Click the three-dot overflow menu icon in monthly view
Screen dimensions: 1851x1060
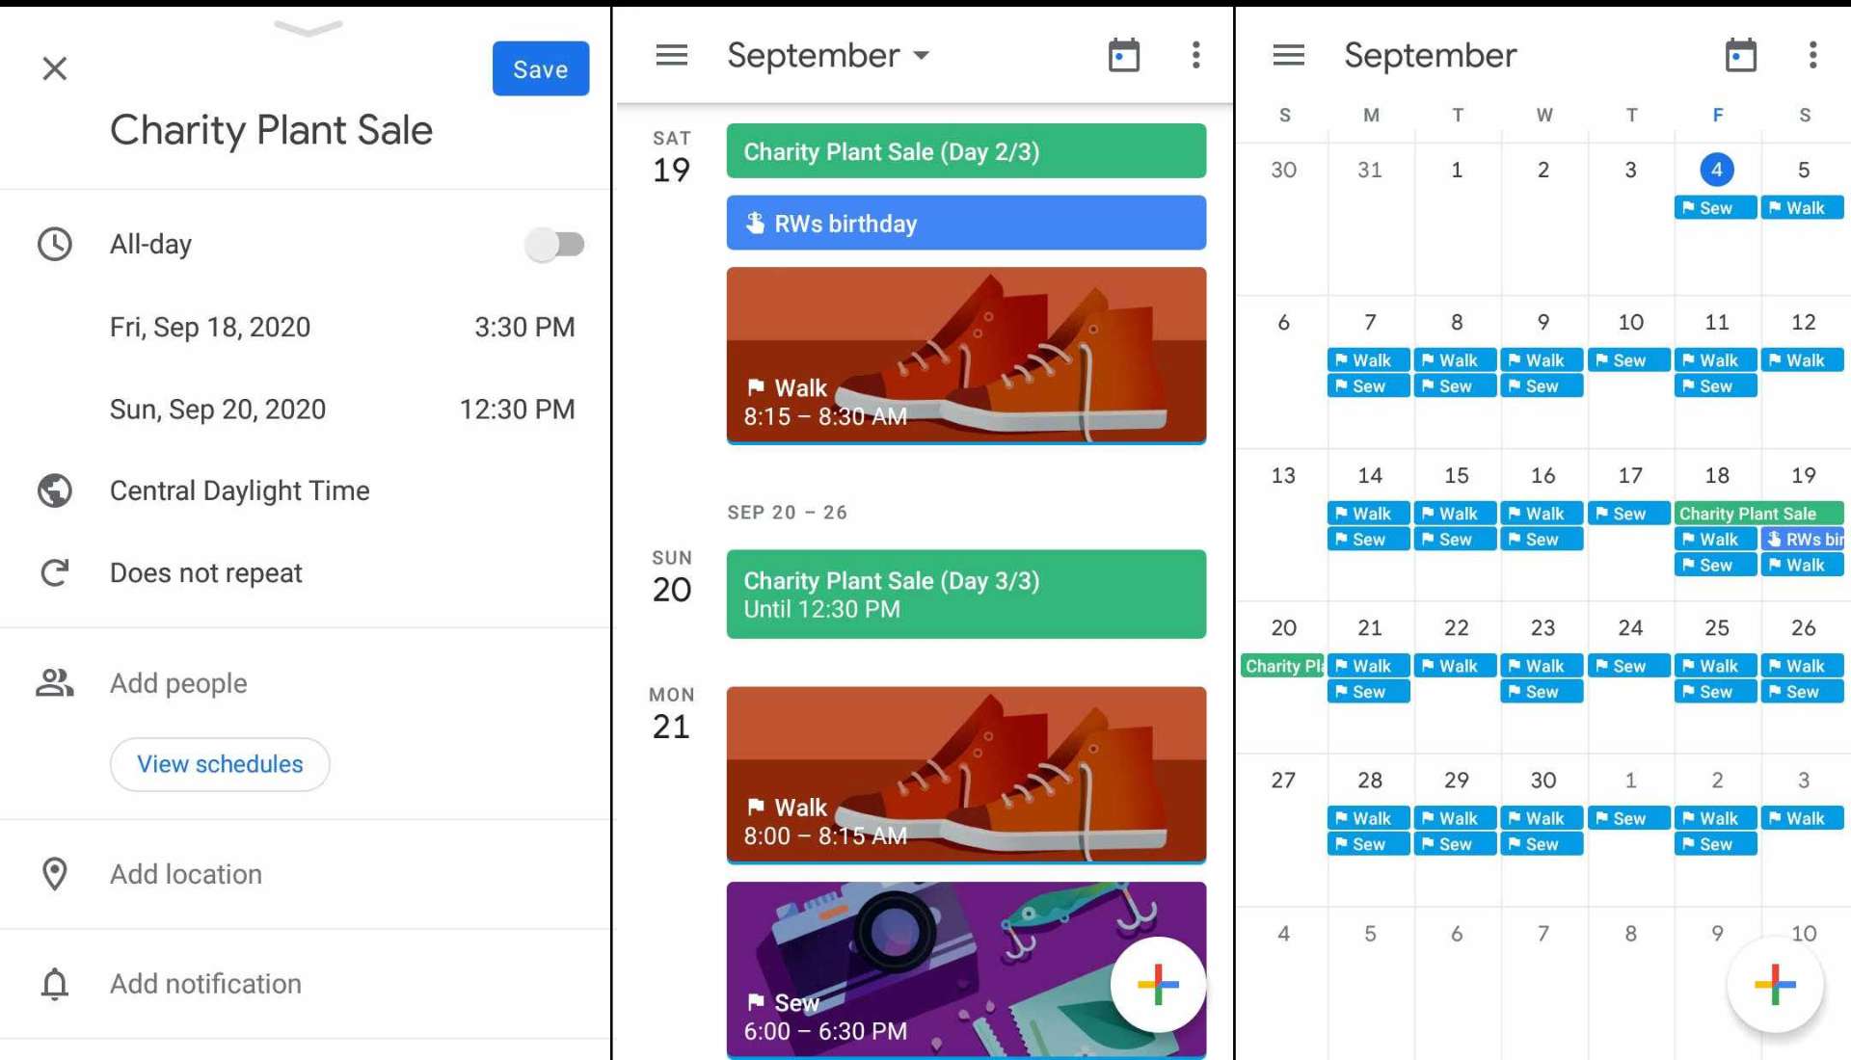(x=1811, y=56)
